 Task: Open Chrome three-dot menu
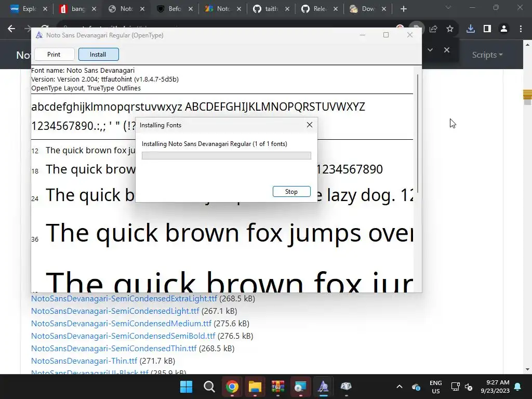pyautogui.click(x=521, y=29)
